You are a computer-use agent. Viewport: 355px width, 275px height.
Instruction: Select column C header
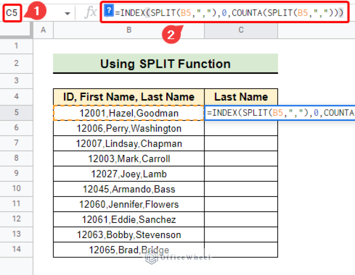(241, 30)
